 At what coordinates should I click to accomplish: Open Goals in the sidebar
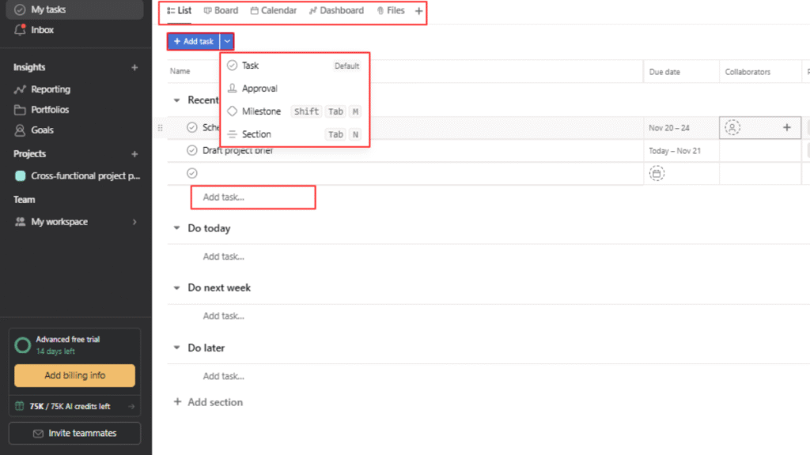coord(41,130)
